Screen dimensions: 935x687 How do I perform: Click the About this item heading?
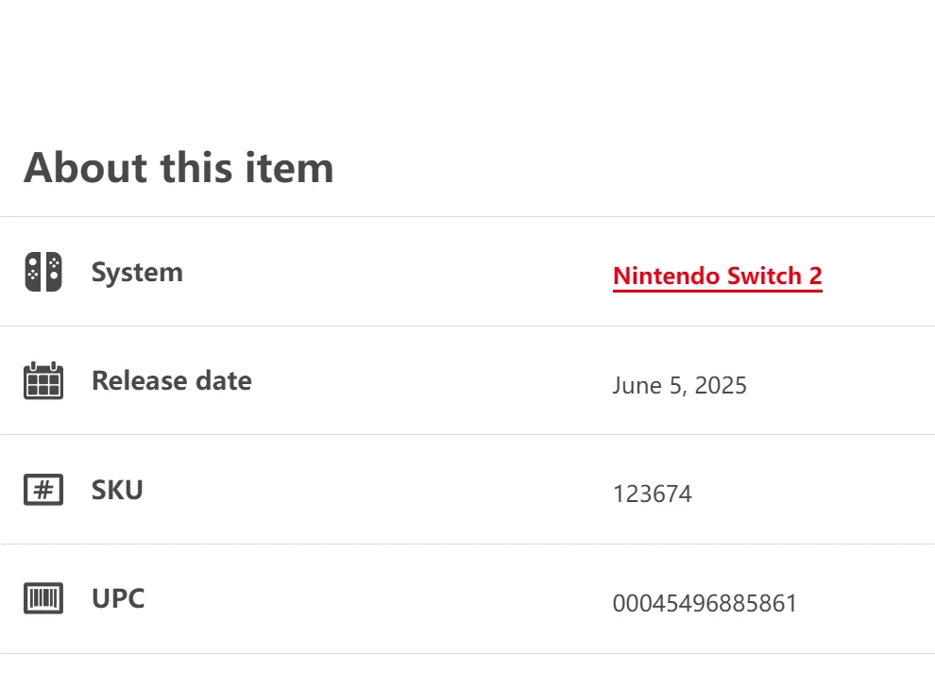pos(178,167)
